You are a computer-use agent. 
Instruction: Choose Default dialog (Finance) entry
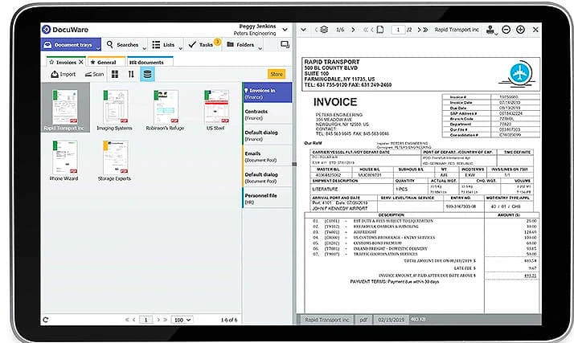pyautogui.click(x=267, y=135)
